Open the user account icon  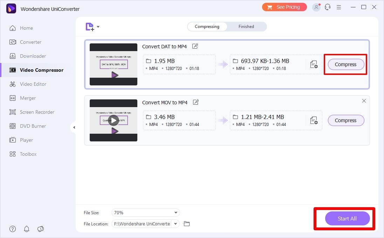point(316,7)
